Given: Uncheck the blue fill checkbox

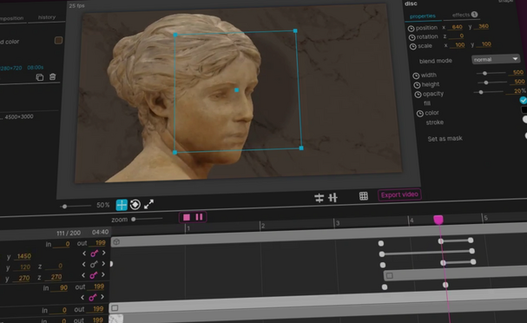Looking at the screenshot, I should tap(524, 100).
